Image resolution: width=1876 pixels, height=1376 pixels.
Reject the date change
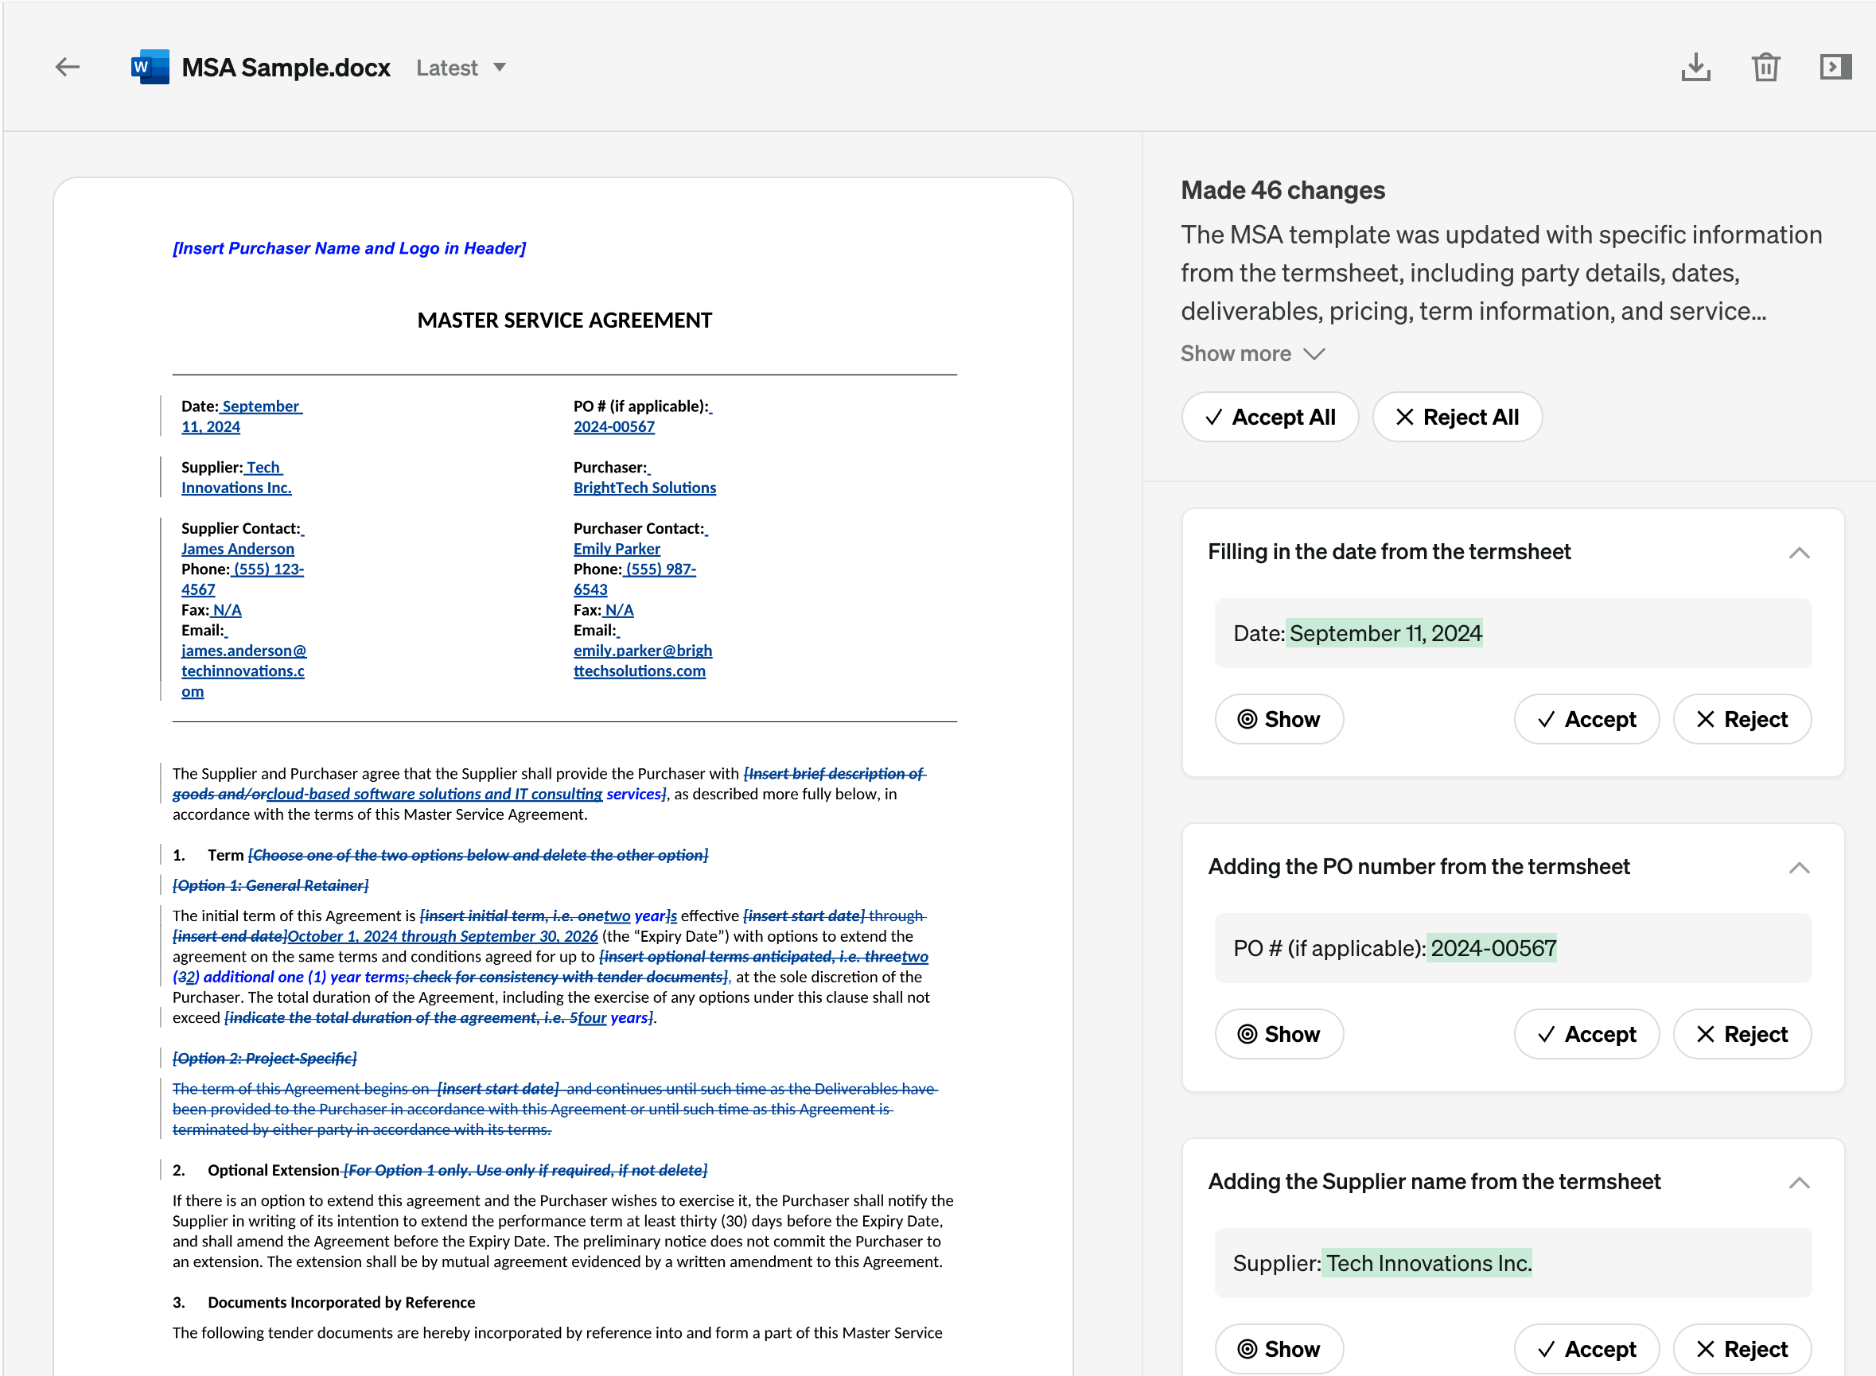pyautogui.click(x=1742, y=719)
